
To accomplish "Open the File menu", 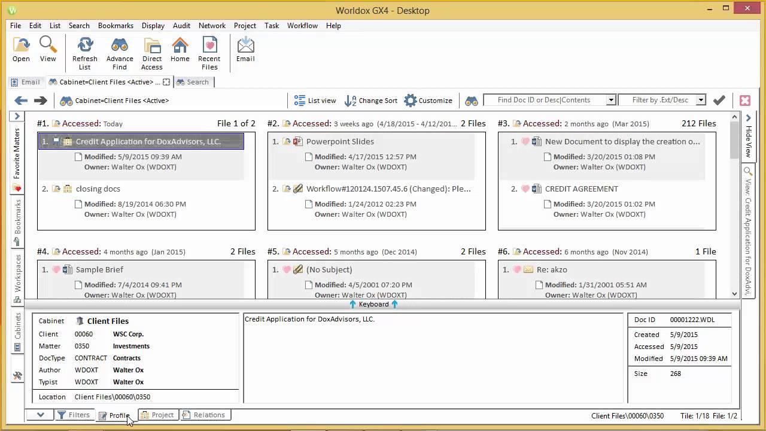I will pyautogui.click(x=16, y=26).
